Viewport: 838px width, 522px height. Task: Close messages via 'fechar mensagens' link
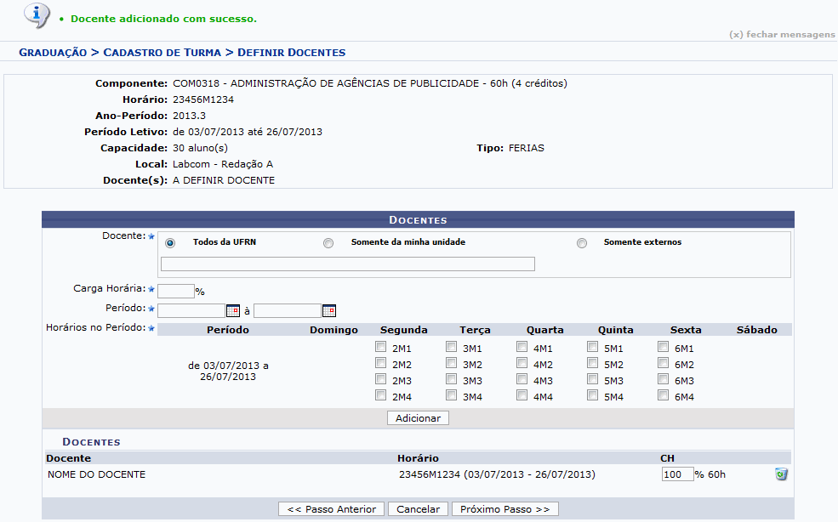782,35
